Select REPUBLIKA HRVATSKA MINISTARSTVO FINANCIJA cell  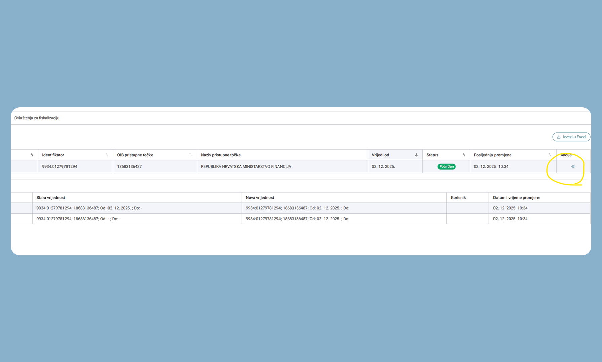point(246,167)
